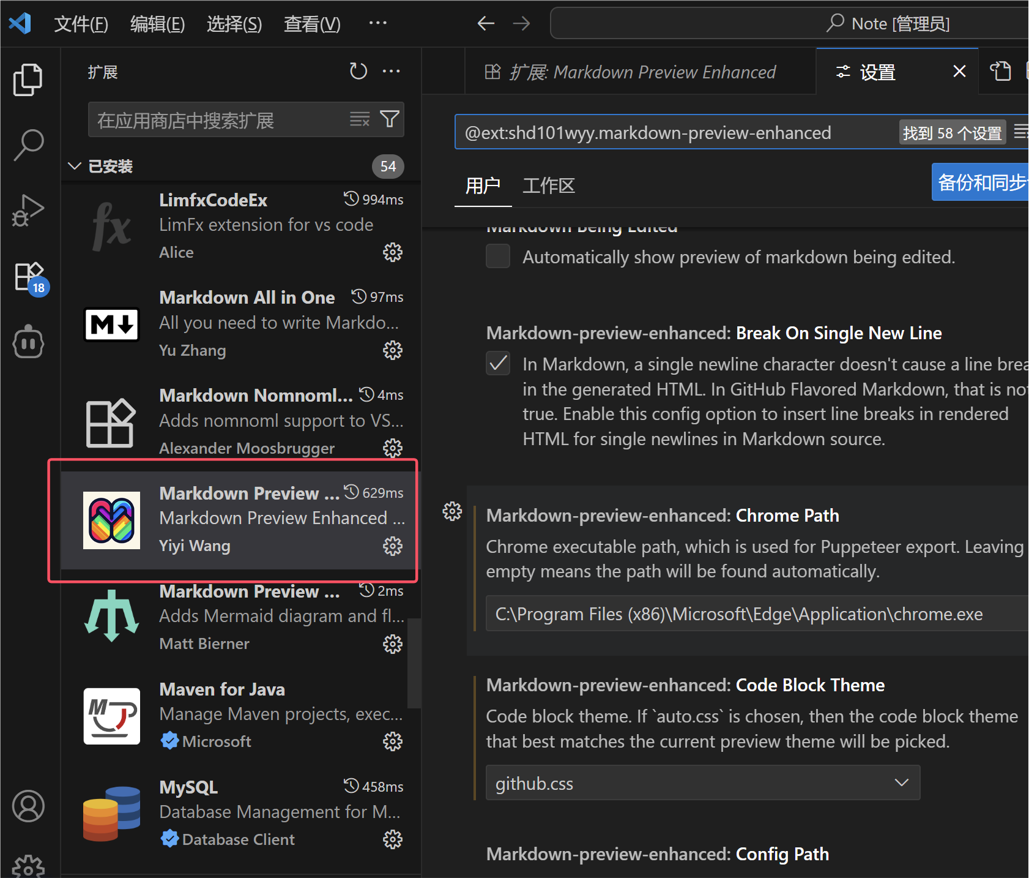Open the gear icon beside Chrome Path setting

coord(452,511)
